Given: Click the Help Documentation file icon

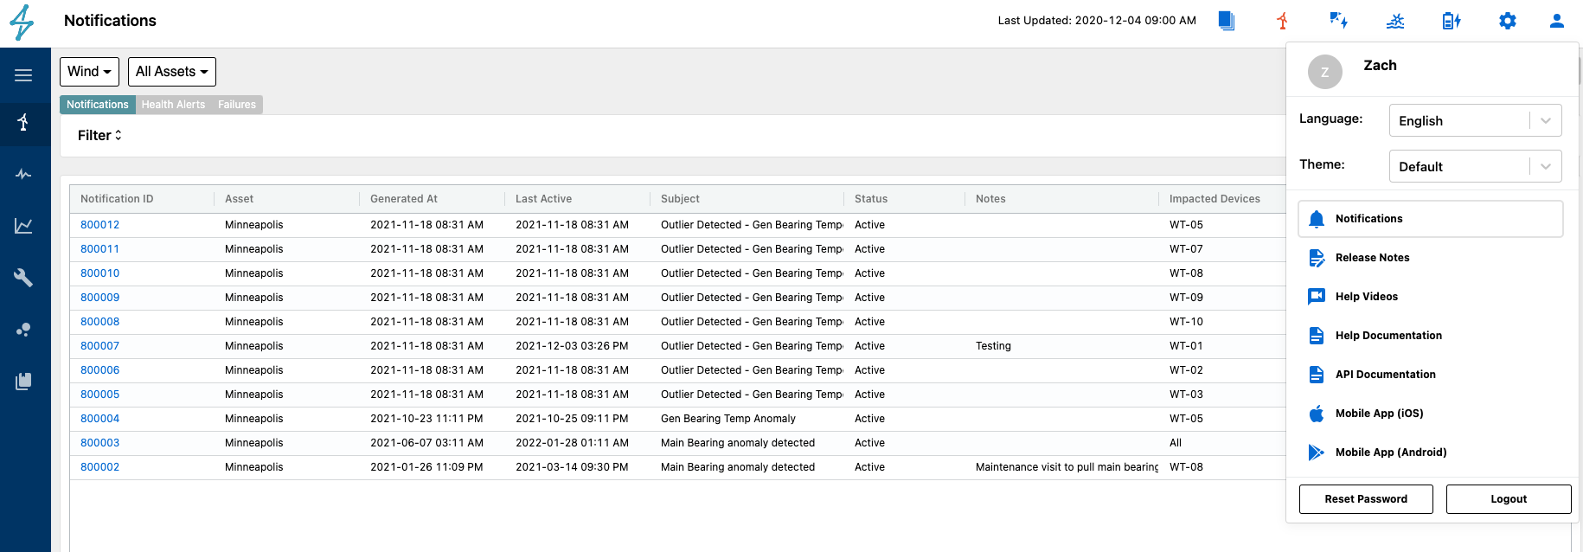Looking at the screenshot, I should tap(1317, 336).
